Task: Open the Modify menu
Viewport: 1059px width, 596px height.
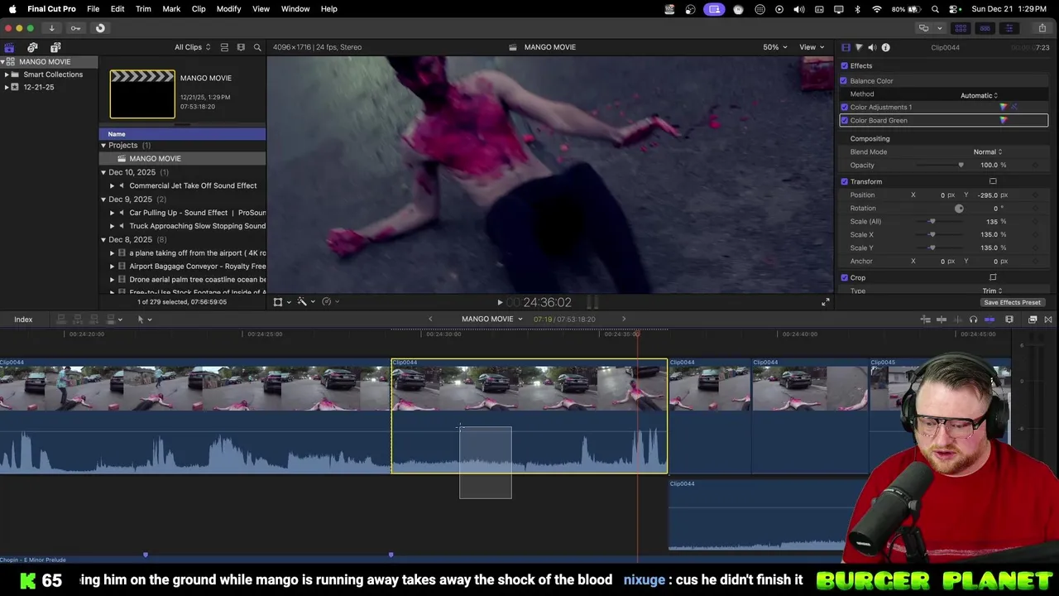Action: pyautogui.click(x=228, y=9)
